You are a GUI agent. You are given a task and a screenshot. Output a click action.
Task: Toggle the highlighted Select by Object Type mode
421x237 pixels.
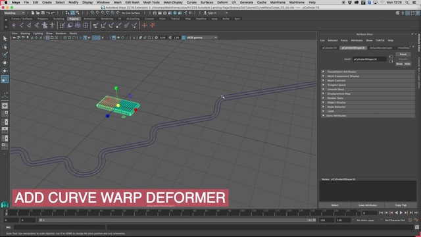tap(73, 13)
